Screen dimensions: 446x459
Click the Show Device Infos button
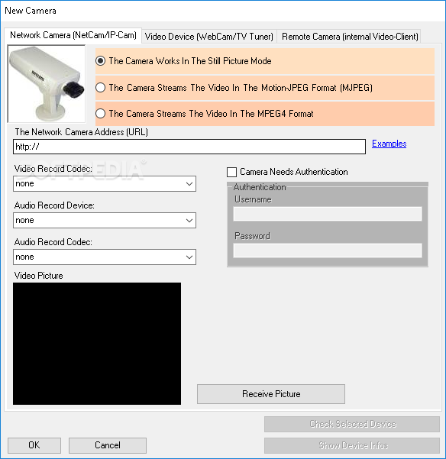tap(352, 445)
